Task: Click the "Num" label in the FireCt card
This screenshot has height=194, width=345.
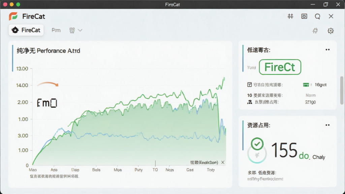Action: click(311, 95)
